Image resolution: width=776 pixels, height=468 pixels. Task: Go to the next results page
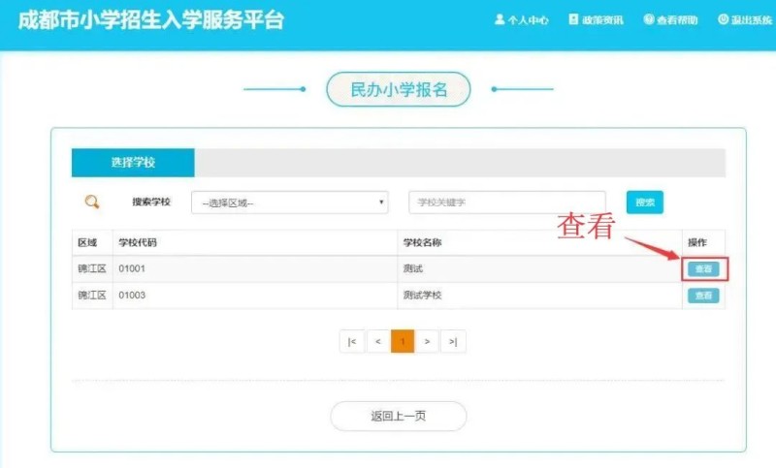(x=427, y=341)
